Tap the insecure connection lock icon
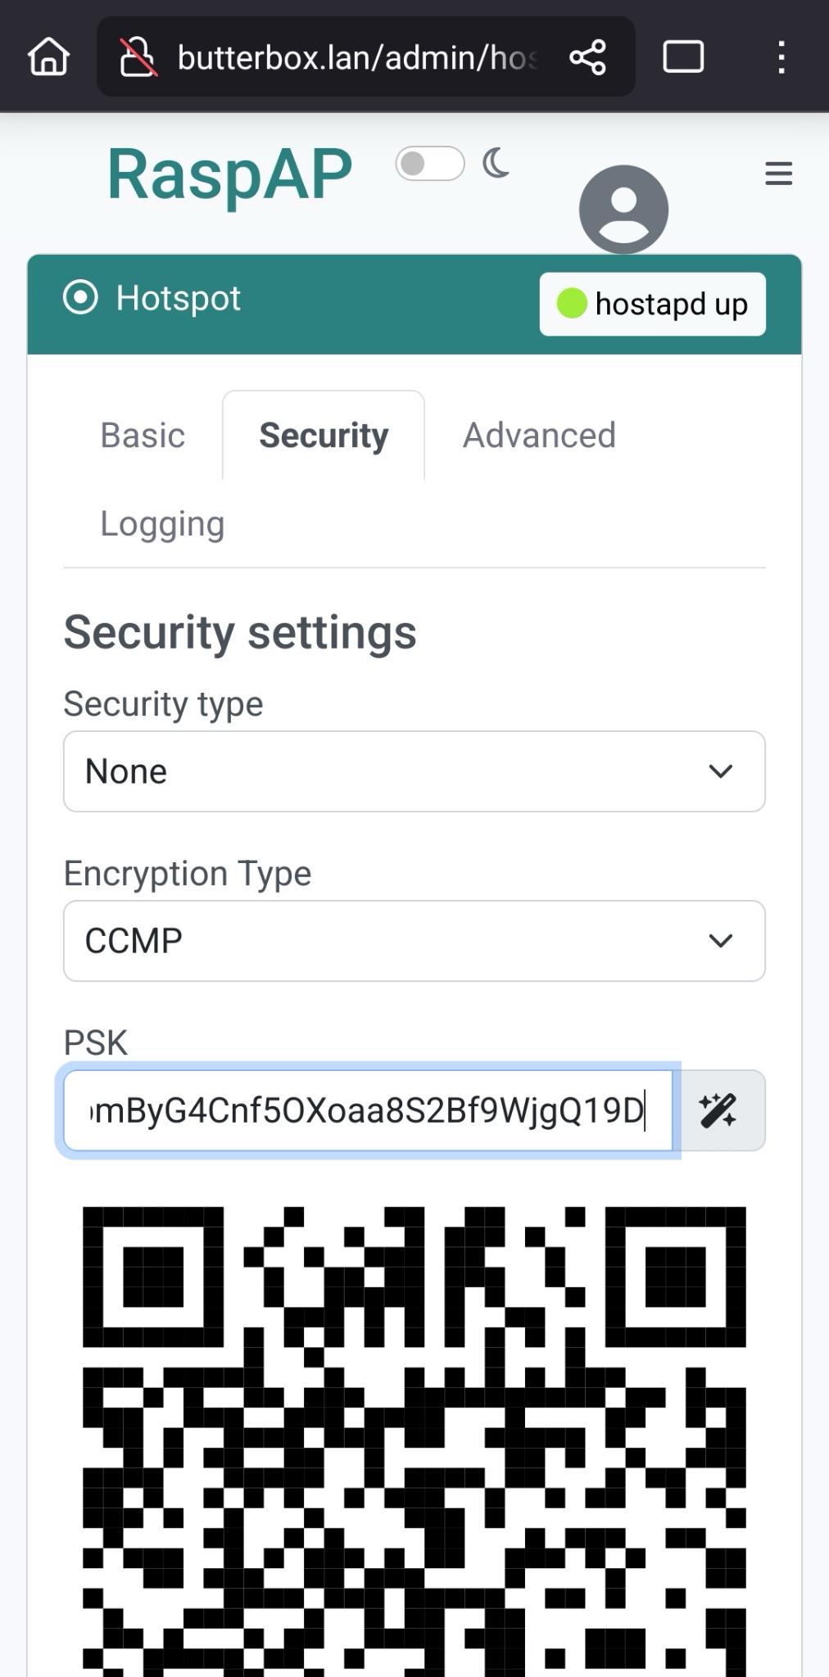Screen dimensions: 829x1677 (138, 57)
